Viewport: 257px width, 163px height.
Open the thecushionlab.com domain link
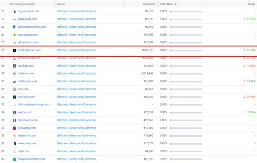[29, 58]
